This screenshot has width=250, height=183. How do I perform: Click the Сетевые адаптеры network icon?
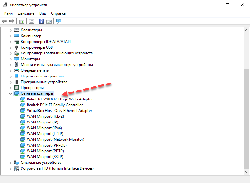click(17, 93)
